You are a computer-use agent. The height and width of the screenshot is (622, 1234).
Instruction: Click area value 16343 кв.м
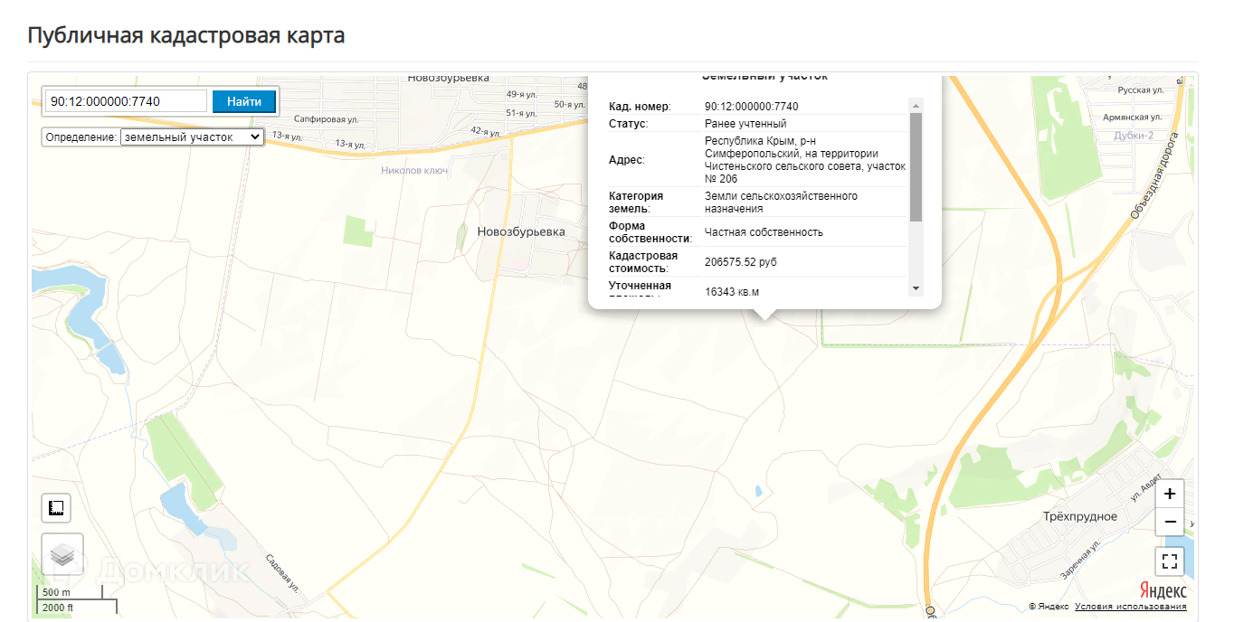pyautogui.click(x=732, y=292)
